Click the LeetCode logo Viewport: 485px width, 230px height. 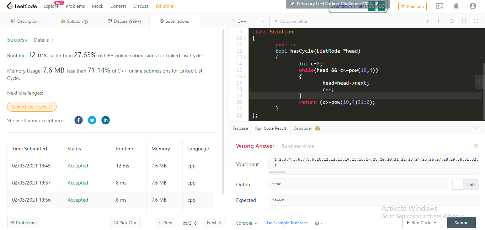pyautogui.click(x=22, y=6)
